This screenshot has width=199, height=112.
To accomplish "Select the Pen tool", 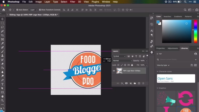I will [x=2, y=80].
